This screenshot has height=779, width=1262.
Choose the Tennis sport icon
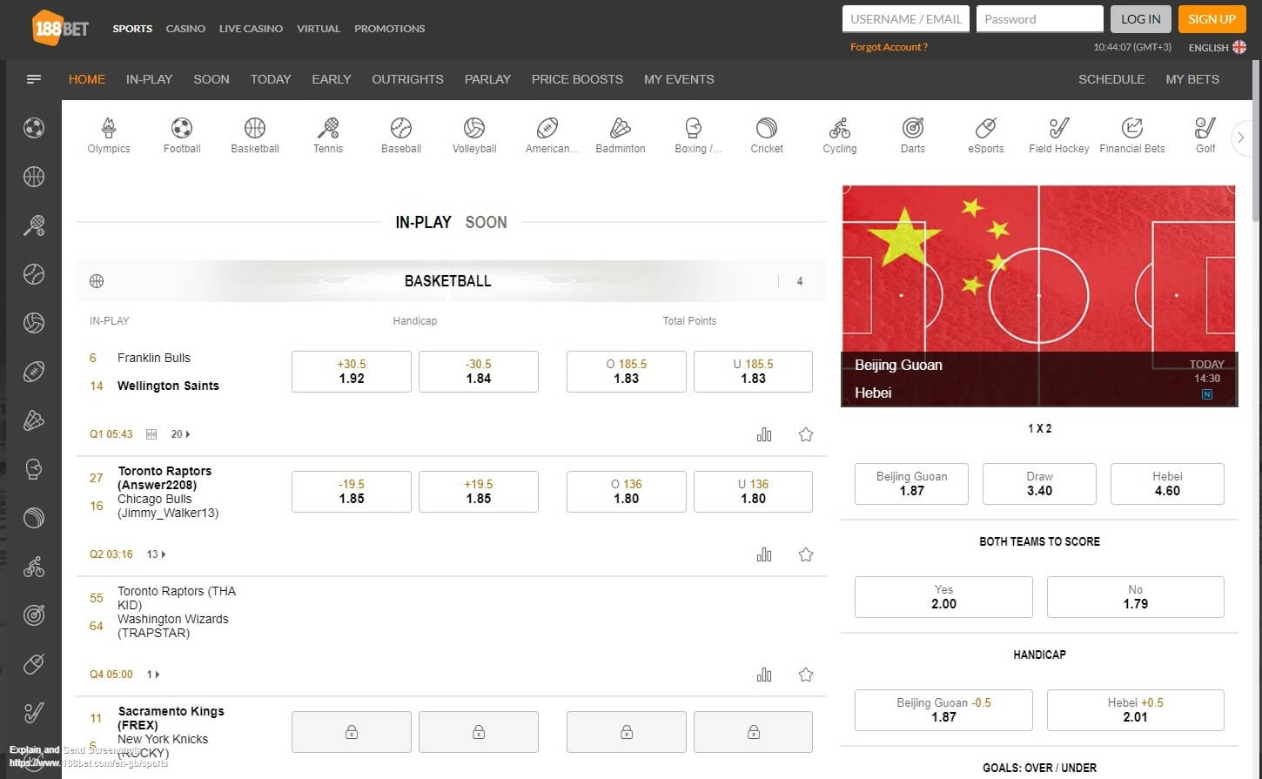tap(328, 136)
